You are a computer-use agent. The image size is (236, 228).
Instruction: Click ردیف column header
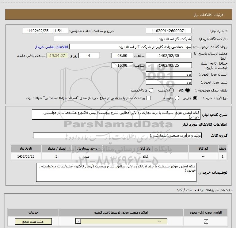pos(223,148)
